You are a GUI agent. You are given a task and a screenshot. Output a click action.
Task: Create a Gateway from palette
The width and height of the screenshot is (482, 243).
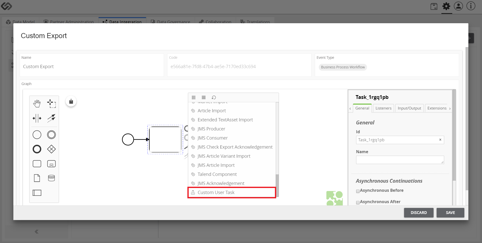pyautogui.click(x=51, y=149)
